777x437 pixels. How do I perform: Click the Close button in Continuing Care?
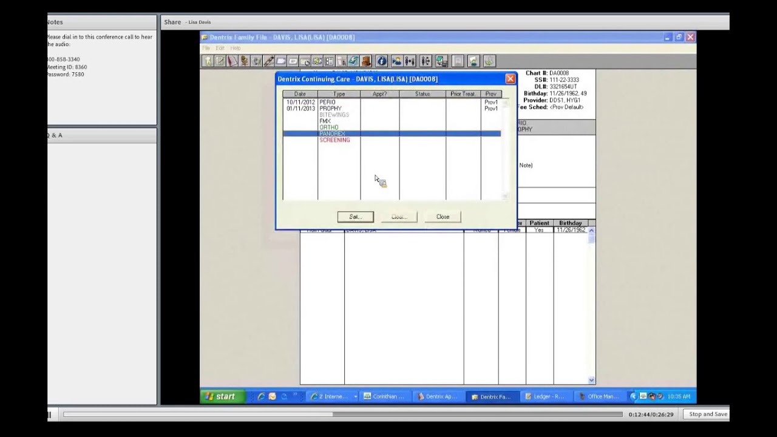click(443, 217)
